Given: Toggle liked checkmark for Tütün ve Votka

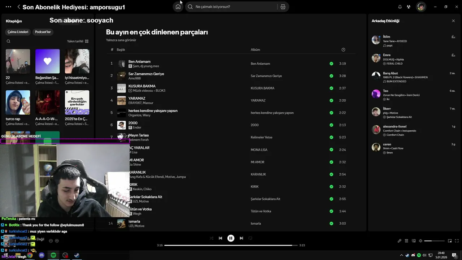Looking at the screenshot, I should (x=331, y=211).
